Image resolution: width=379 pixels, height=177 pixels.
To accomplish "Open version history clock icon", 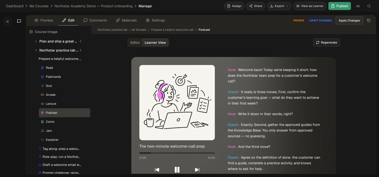I will coord(369,20).
